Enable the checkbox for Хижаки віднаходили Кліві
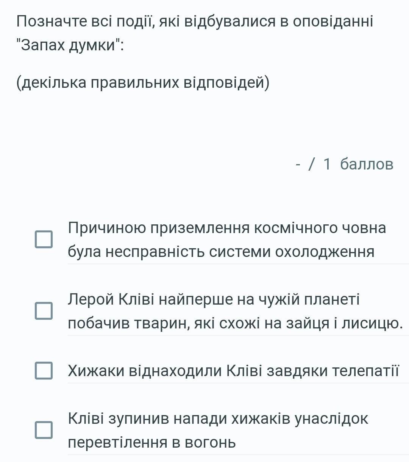The width and height of the screenshot is (409, 462). coord(44,370)
